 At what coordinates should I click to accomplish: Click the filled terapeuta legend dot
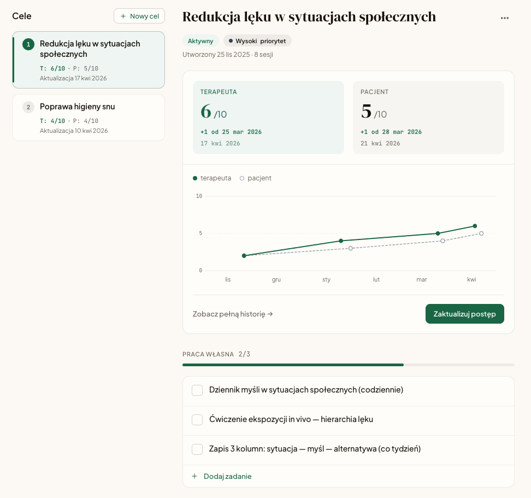(x=194, y=178)
